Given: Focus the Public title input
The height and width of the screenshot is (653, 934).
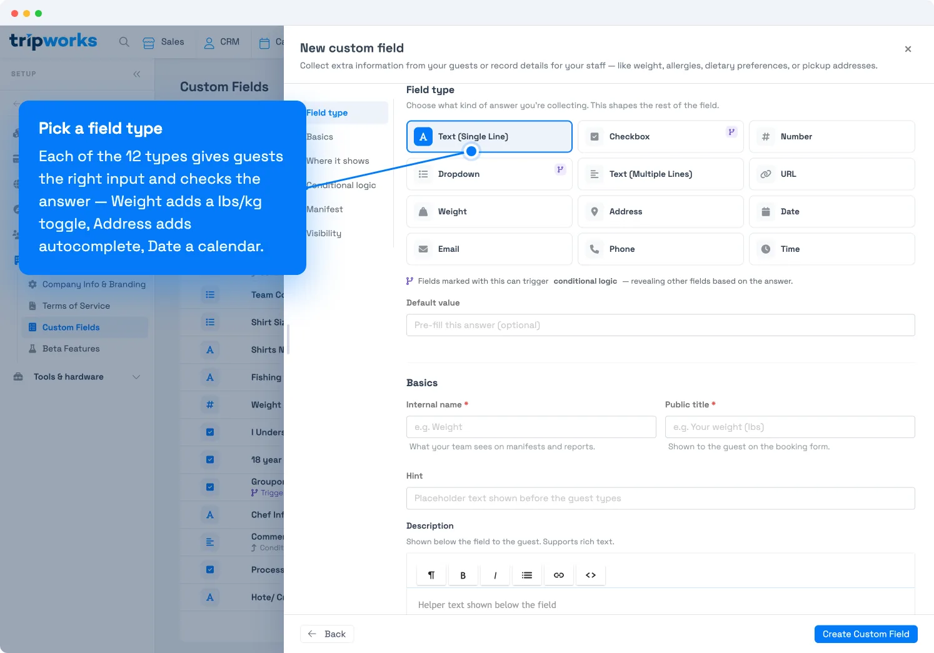Looking at the screenshot, I should [x=790, y=427].
